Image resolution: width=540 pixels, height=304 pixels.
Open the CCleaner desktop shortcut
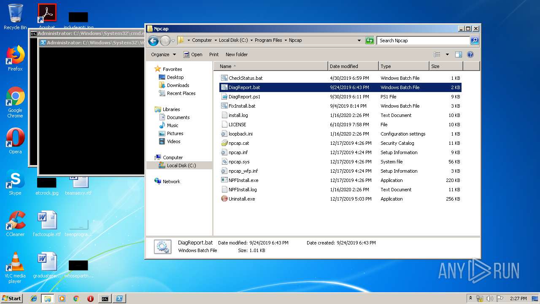pos(15,224)
